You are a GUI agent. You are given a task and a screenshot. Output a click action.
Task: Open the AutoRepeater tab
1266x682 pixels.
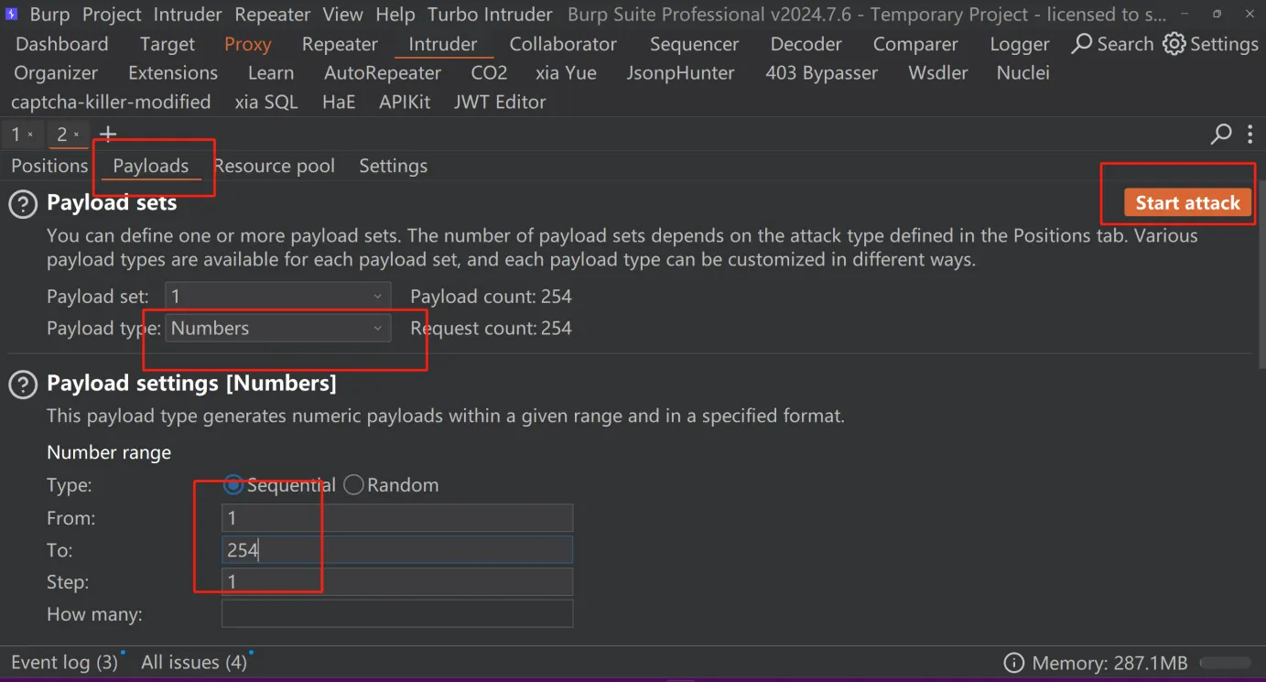click(x=383, y=72)
